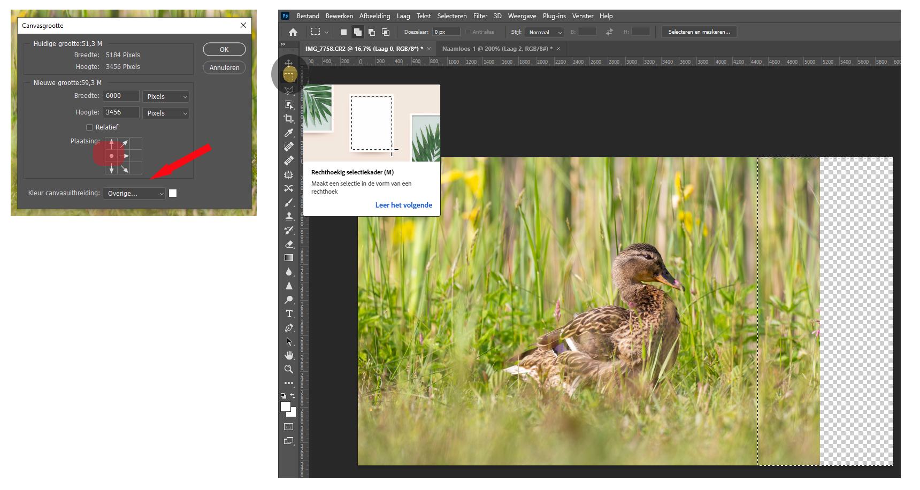Screen dimensions: 920x490
Task: Click the Zoom magnifier tool
Action: (x=289, y=369)
